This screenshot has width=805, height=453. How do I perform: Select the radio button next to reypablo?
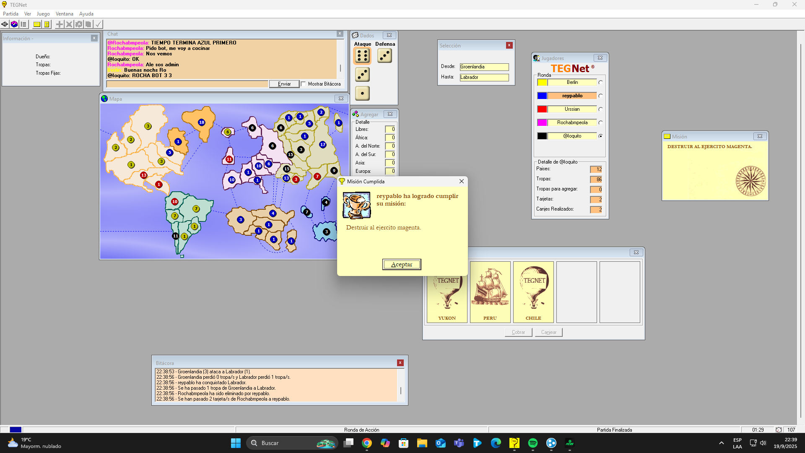pos(600,96)
